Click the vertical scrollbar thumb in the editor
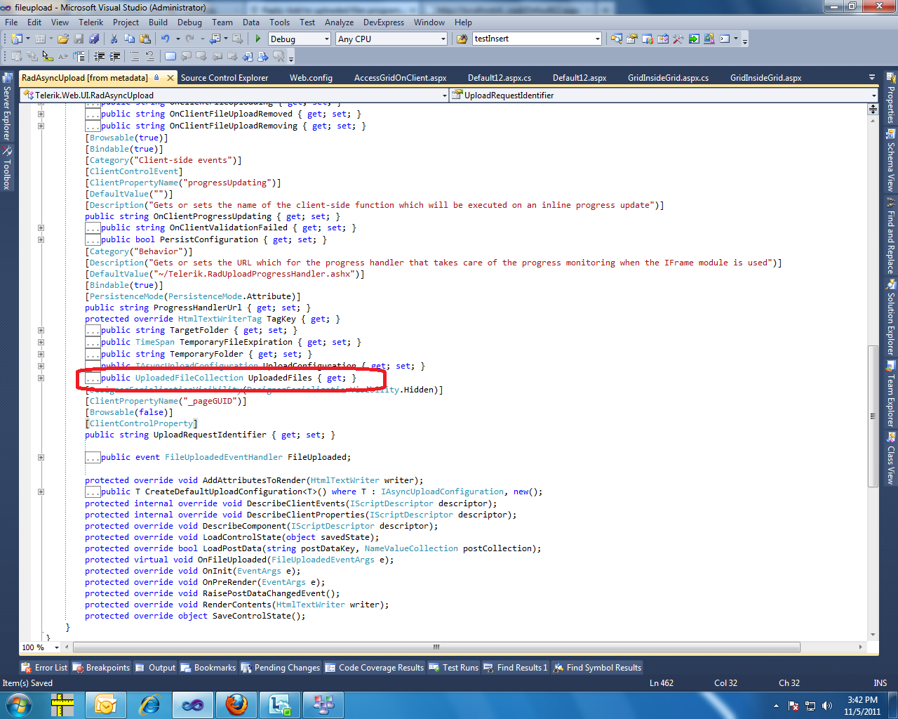Screen dimensions: 898x719 click(x=873, y=416)
